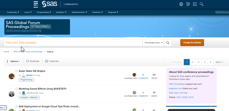Expand the Administration menu
The height and width of the screenshot is (111, 229).
(x=79, y=12)
